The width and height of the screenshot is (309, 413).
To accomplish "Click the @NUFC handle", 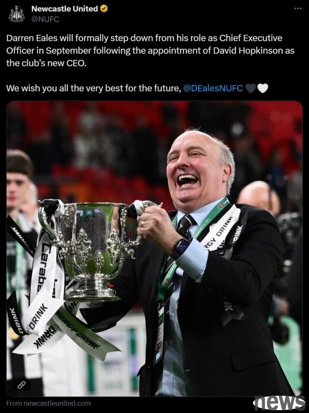I will pos(45,19).
